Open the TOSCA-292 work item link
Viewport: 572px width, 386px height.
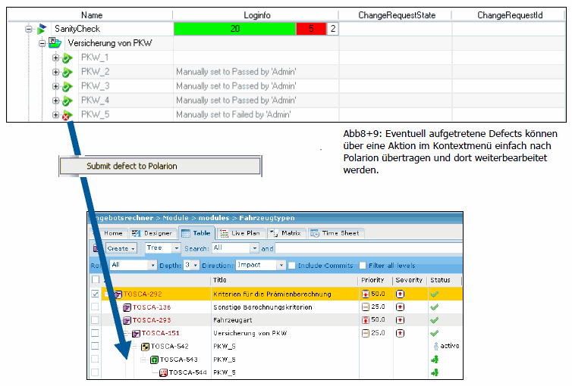point(143,294)
